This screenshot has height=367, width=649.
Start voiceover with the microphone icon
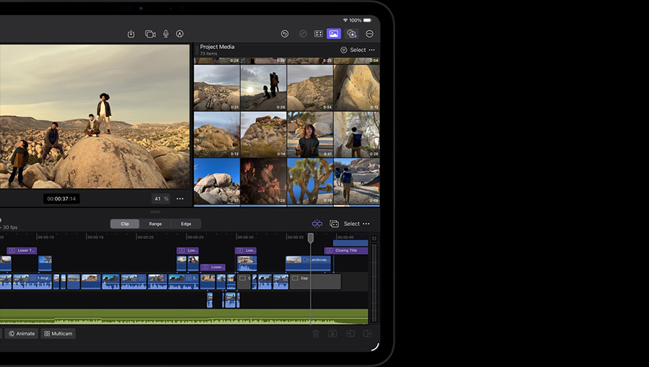166,34
